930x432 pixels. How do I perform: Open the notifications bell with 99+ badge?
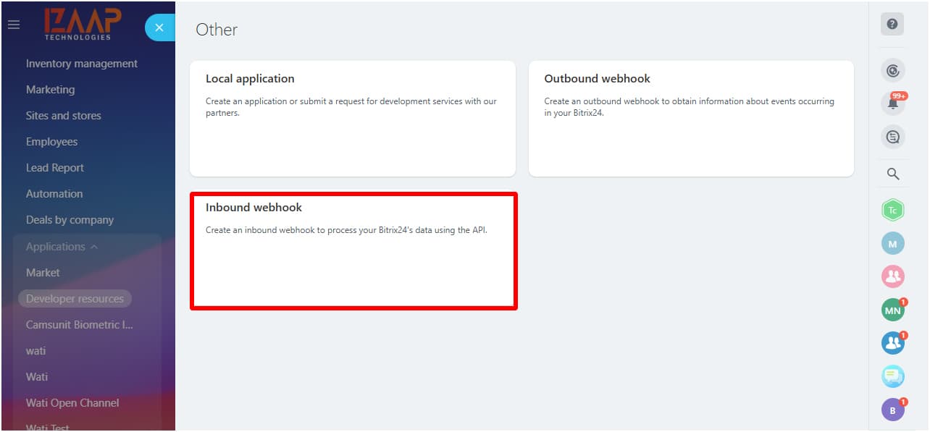(x=892, y=103)
